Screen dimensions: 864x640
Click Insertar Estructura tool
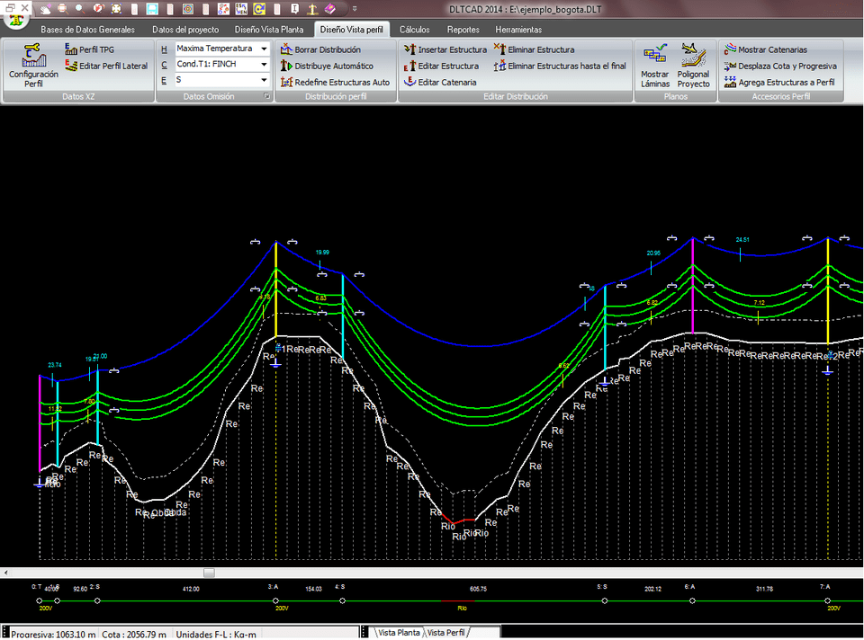(x=410, y=50)
